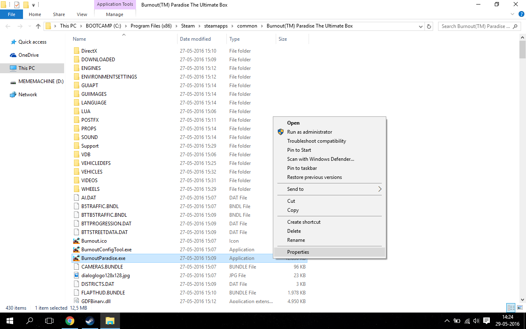This screenshot has height=329, width=526.
Task: Switch to the View ribbon tab
Action: tap(82, 14)
